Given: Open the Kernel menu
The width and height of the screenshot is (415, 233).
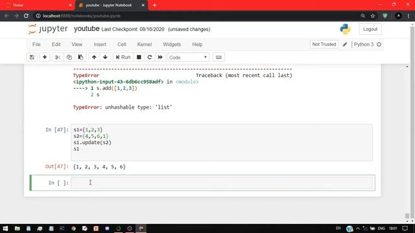Looking at the screenshot, I should tap(144, 45).
